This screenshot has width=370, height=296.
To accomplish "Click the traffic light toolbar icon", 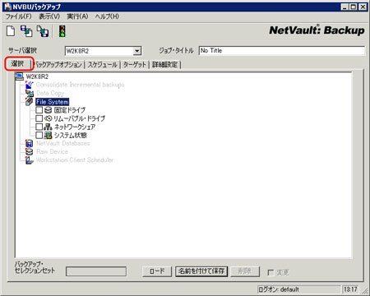I will 62,31.
